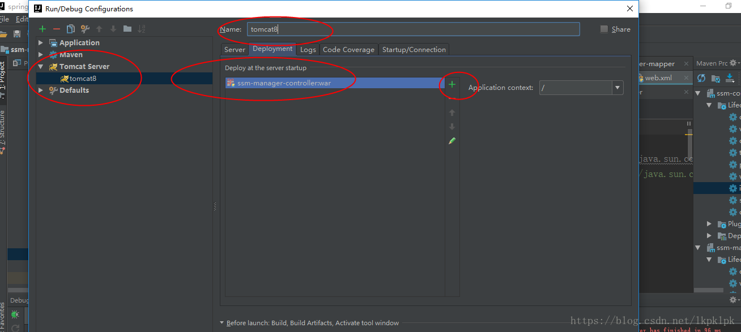Screen dimensions: 741x332
Task: Move configuration down in toolbar
Action: coord(113,29)
